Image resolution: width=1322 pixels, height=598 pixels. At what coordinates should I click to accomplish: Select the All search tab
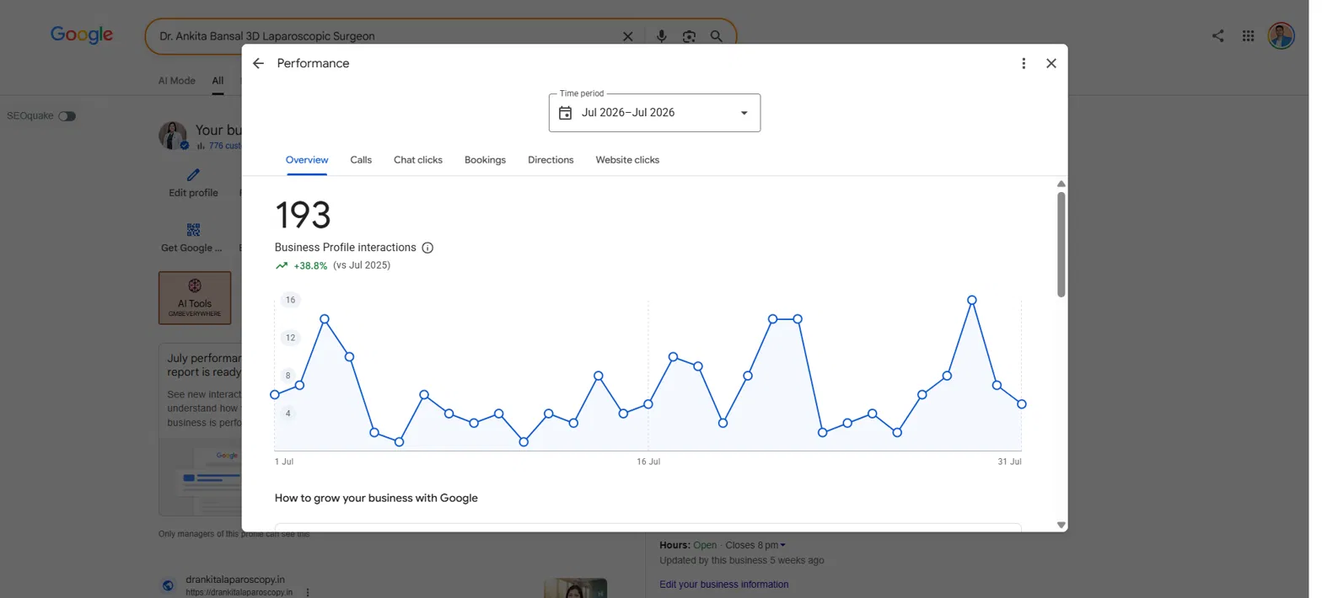coord(218,81)
